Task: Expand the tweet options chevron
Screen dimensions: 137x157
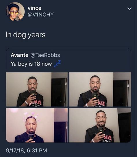Action: click(129, 9)
